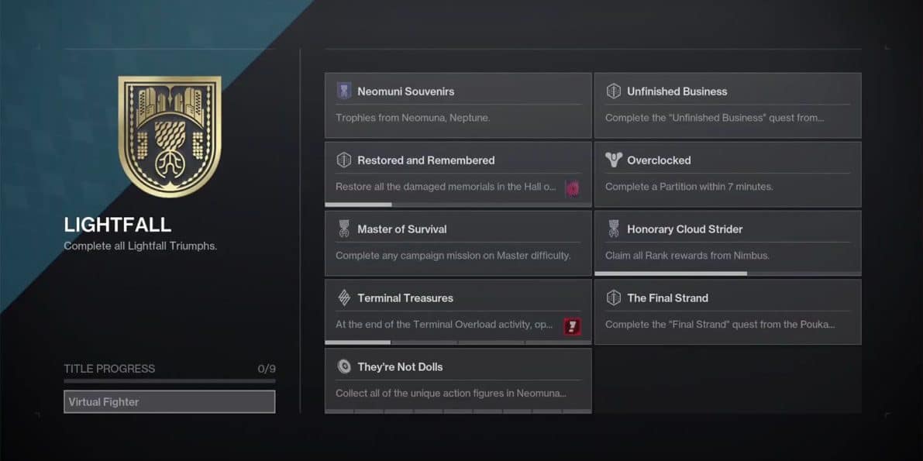
Task: Click the They're Not Dolls segmented progress bar
Action: (x=458, y=411)
